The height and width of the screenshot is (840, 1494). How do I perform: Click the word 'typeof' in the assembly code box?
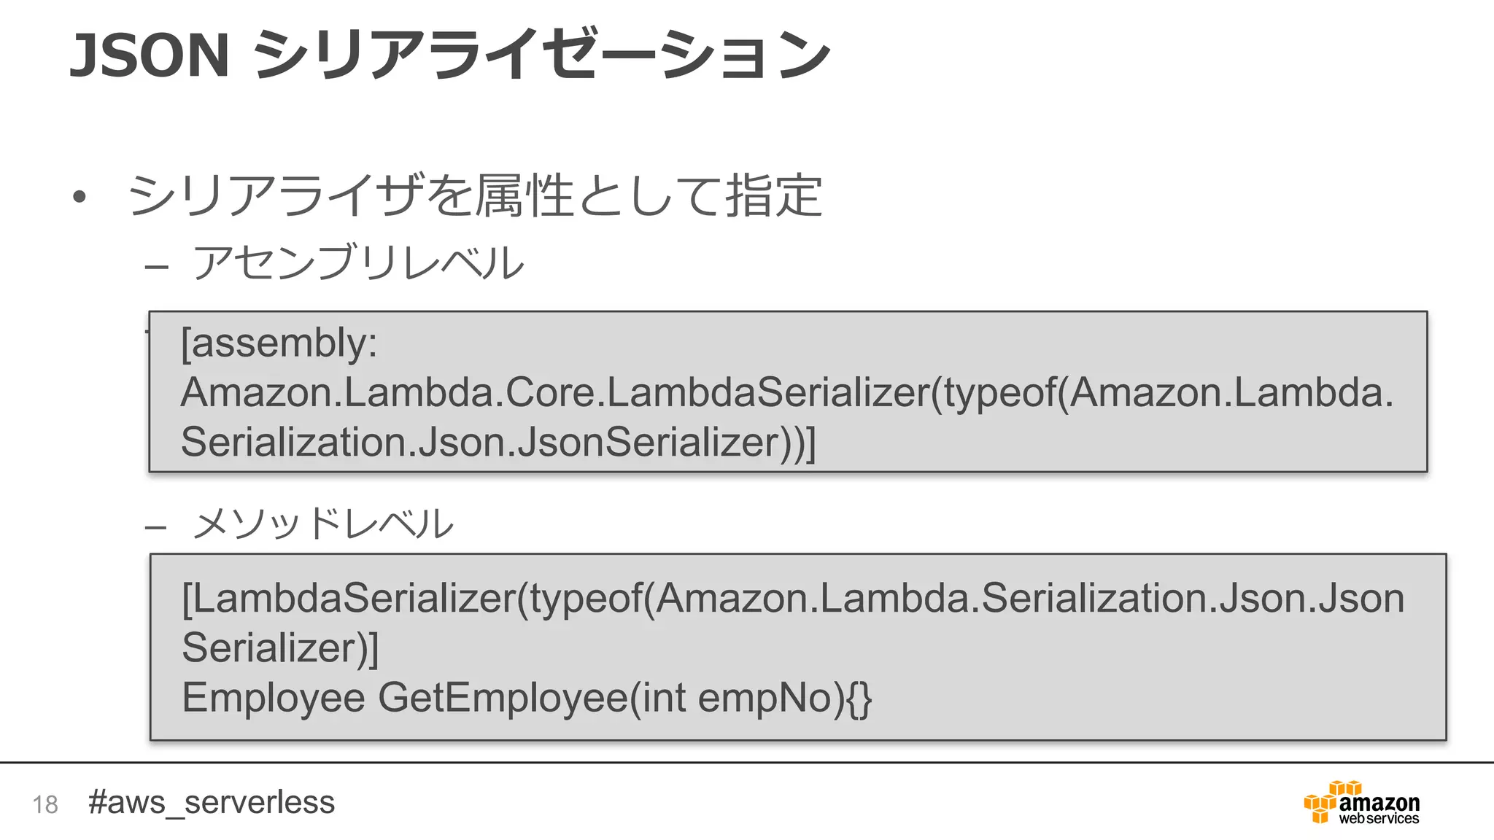pyautogui.click(x=999, y=392)
